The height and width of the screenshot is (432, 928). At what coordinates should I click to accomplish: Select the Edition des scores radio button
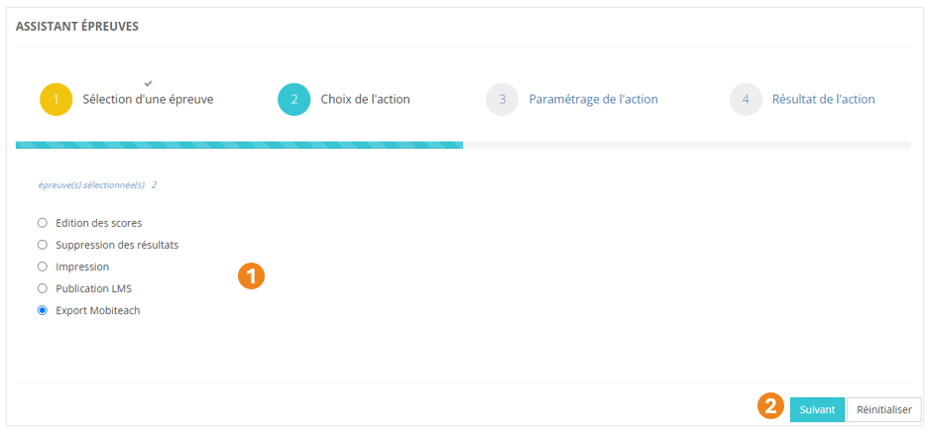43,223
